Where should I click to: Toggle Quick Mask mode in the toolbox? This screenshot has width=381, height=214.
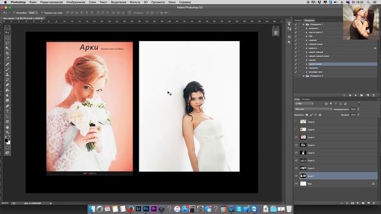tap(7, 147)
